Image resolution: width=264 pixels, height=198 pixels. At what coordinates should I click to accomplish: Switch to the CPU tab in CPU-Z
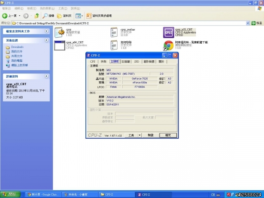click(92, 61)
